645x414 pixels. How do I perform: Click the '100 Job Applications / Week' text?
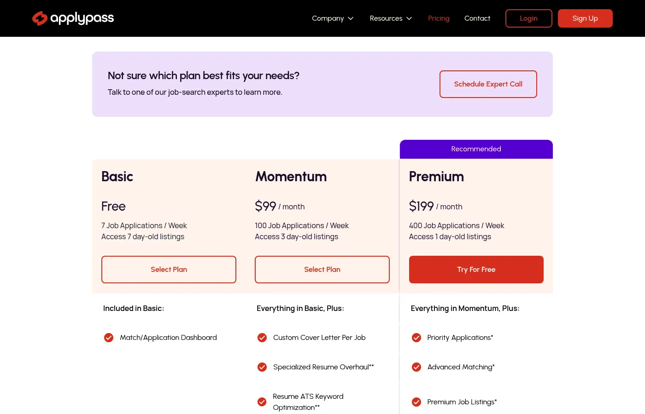pos(302,226)
